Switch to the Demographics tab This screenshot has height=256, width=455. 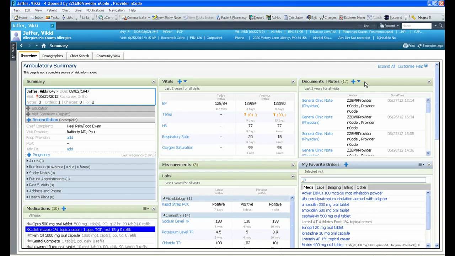[x=52, y=56]
